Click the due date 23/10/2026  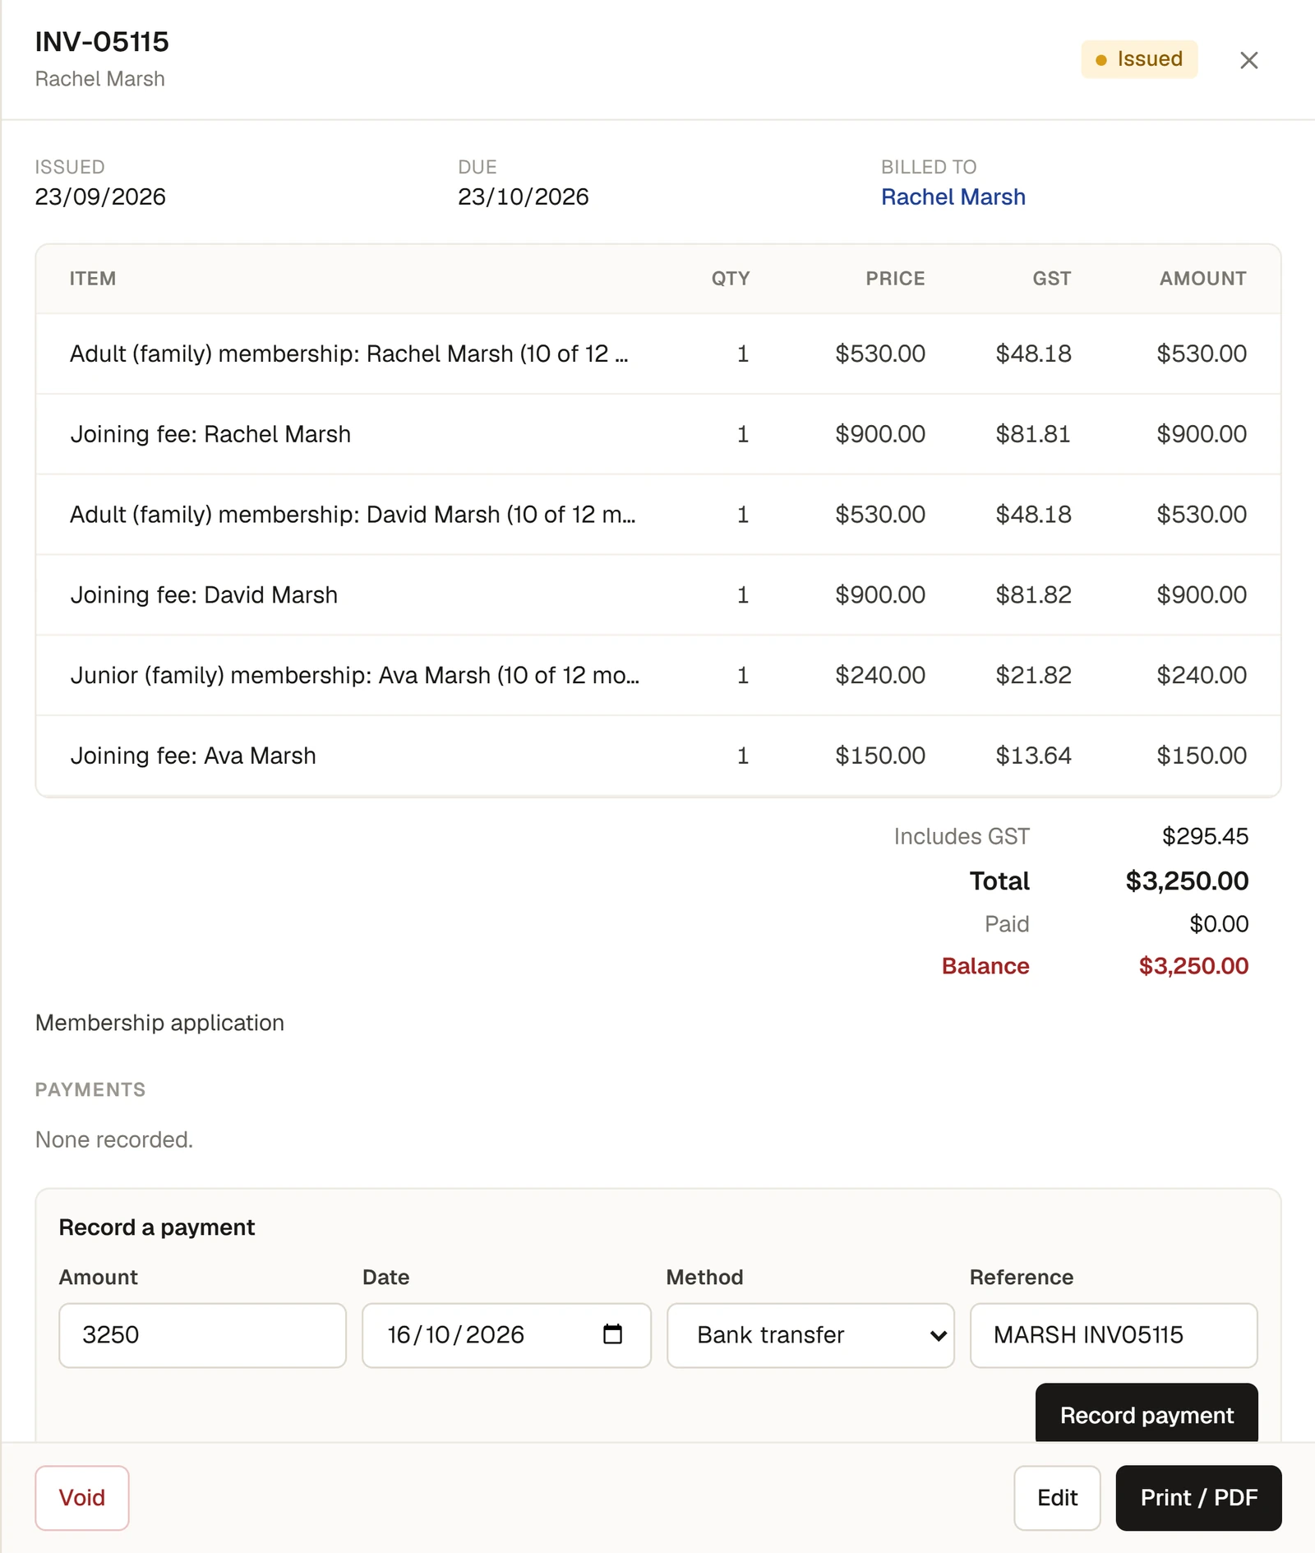pos(524,197)
